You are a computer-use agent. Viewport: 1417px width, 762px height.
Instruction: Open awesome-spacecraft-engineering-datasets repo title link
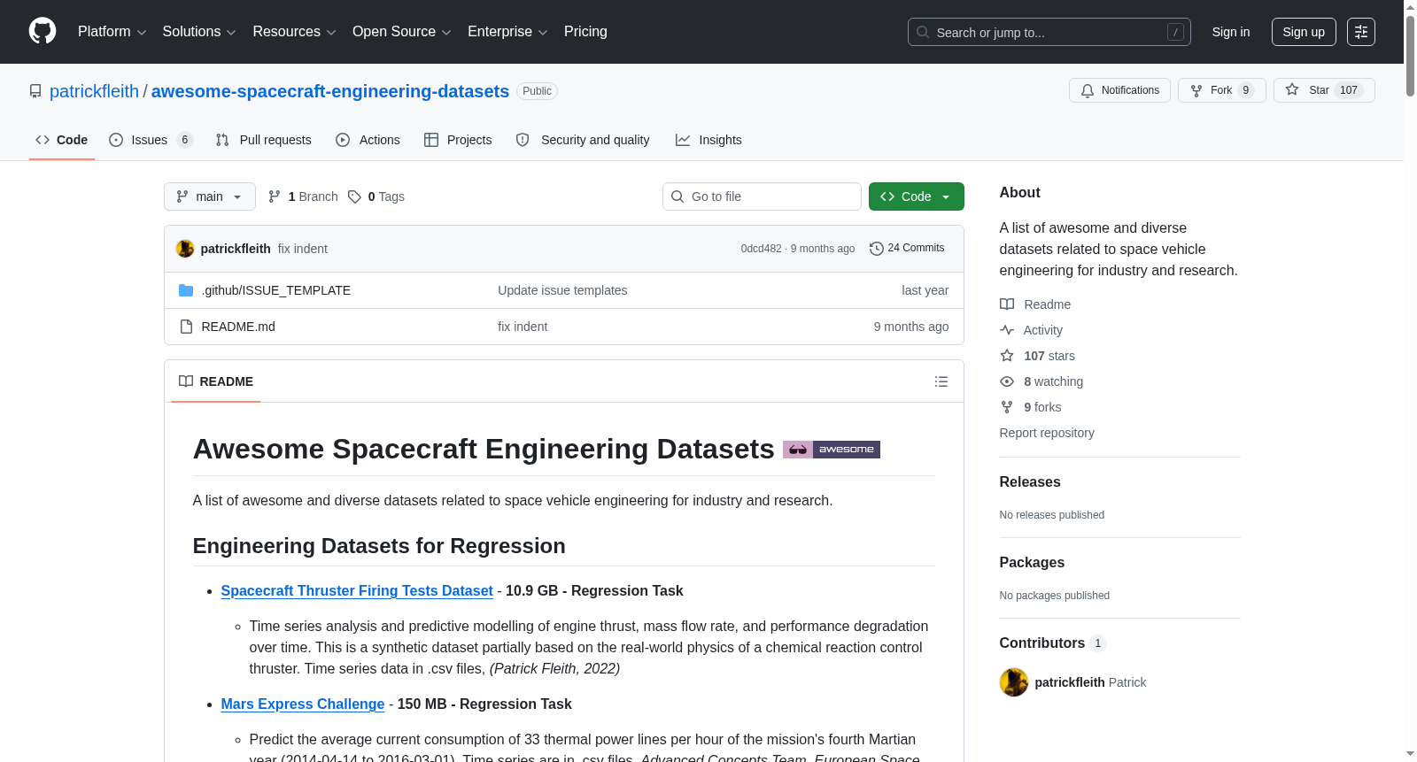[330, 91]
